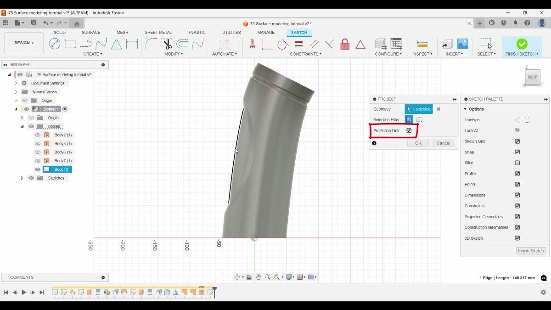Apply the Equal constraint
The image size is (551, 310).
pyautogui.click(x=299, y=44)
